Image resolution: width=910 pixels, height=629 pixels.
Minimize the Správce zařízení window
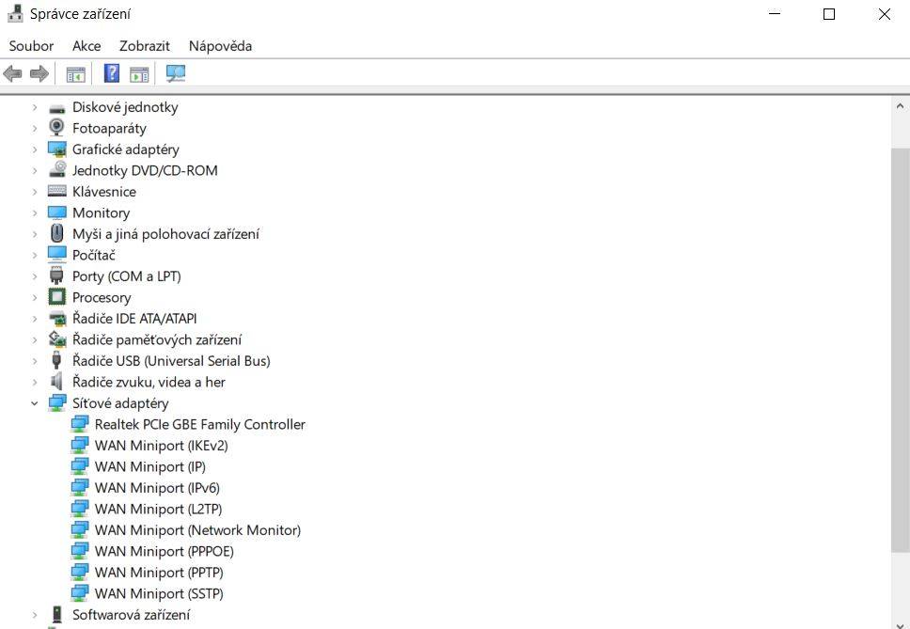[775, 14]
